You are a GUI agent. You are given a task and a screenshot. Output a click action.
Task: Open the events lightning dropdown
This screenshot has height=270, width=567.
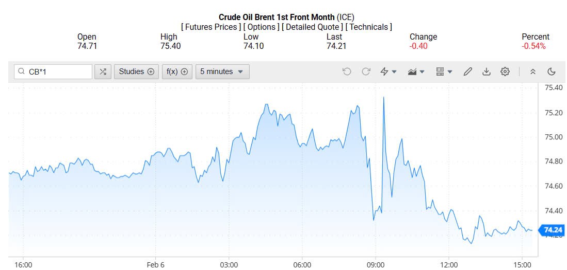pos(388,71)
